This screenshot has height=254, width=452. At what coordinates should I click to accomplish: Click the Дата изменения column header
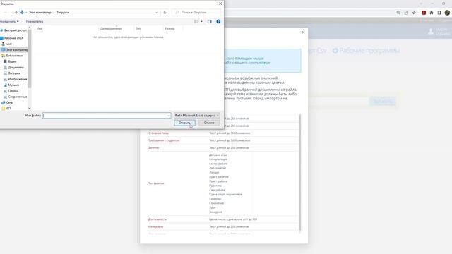click(x=111, y=28)
